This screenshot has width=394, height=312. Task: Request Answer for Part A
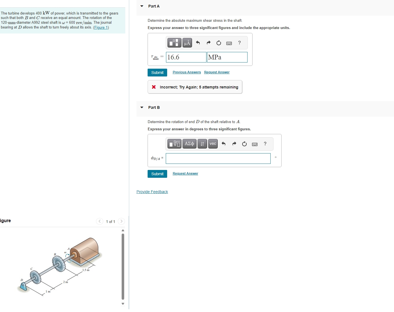coord(217,72)
